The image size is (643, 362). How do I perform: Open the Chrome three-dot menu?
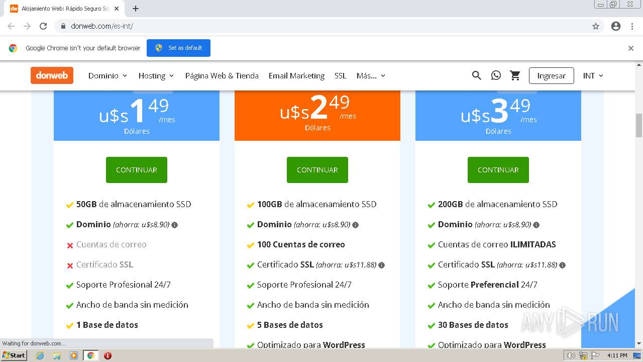(x=632, y=26)
